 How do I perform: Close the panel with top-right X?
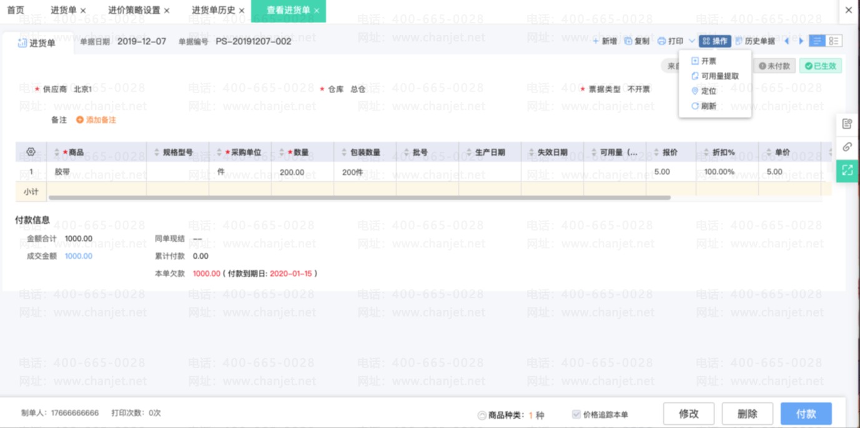click(848, 10)
